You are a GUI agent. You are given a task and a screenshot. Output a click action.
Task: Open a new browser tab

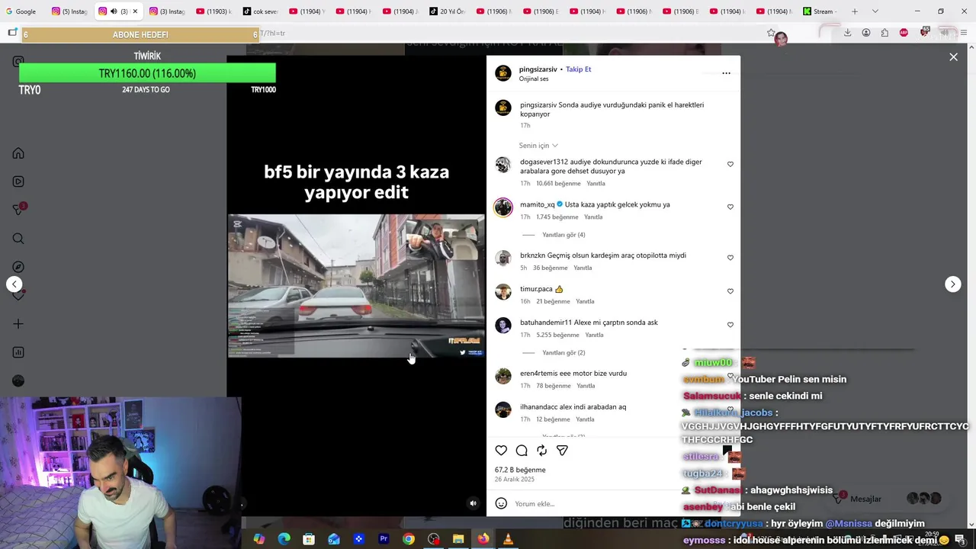pos(855,11)
